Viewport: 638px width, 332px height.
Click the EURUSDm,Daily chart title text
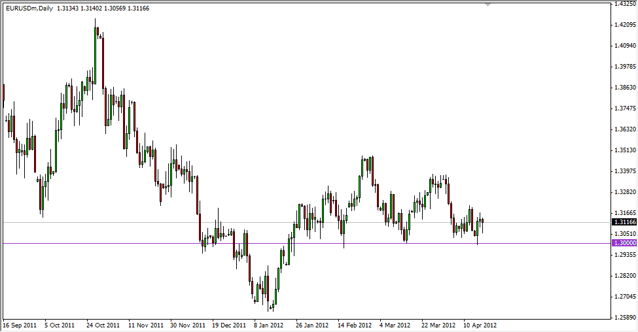(30, 8)
